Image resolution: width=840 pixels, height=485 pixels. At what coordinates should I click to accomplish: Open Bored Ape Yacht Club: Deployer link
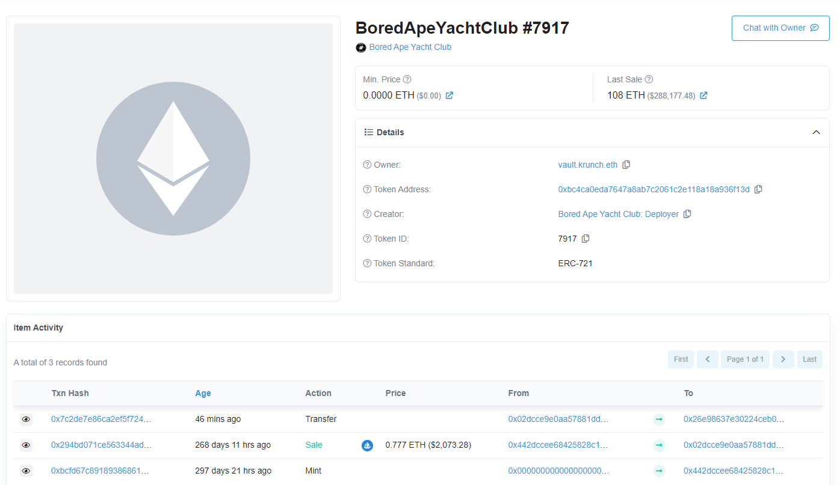click(x=619, y=214)
